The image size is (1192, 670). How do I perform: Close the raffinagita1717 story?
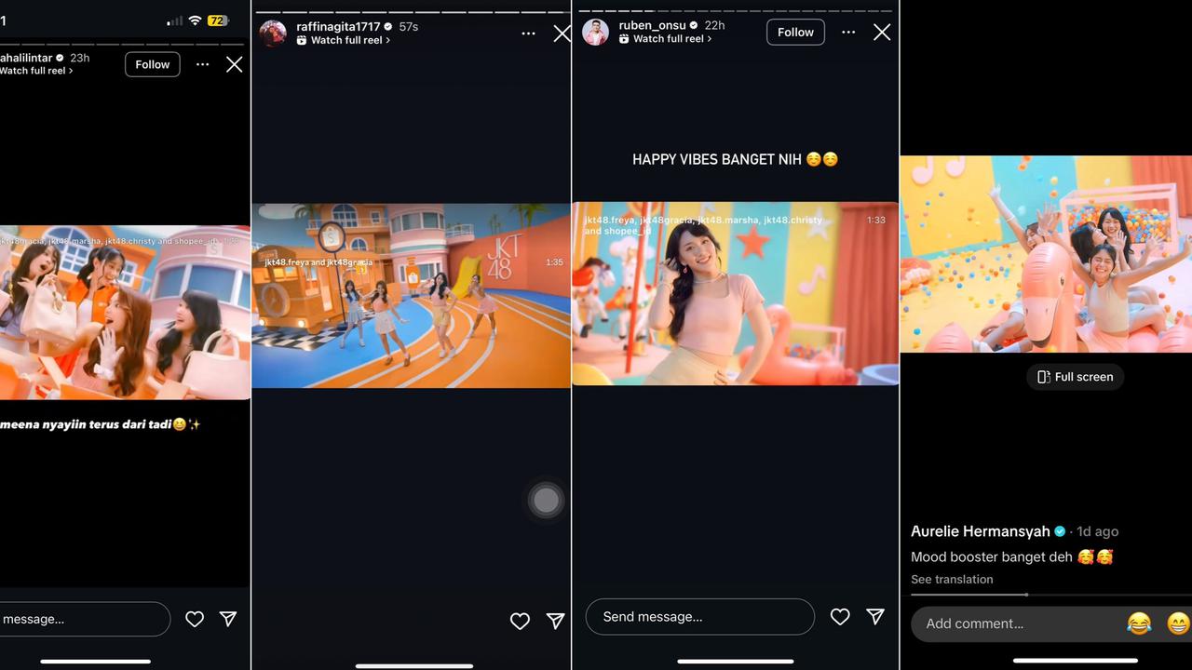pyautogui.click(x=562, y=33)
